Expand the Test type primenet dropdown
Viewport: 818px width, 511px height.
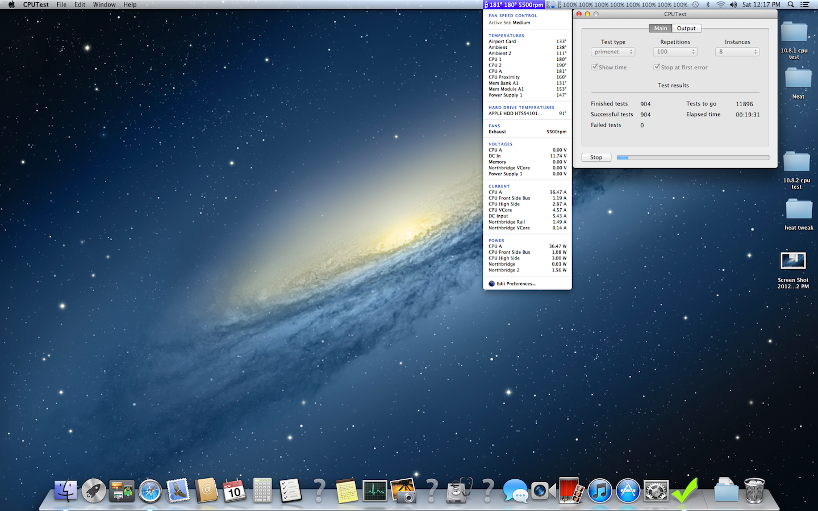613,52
